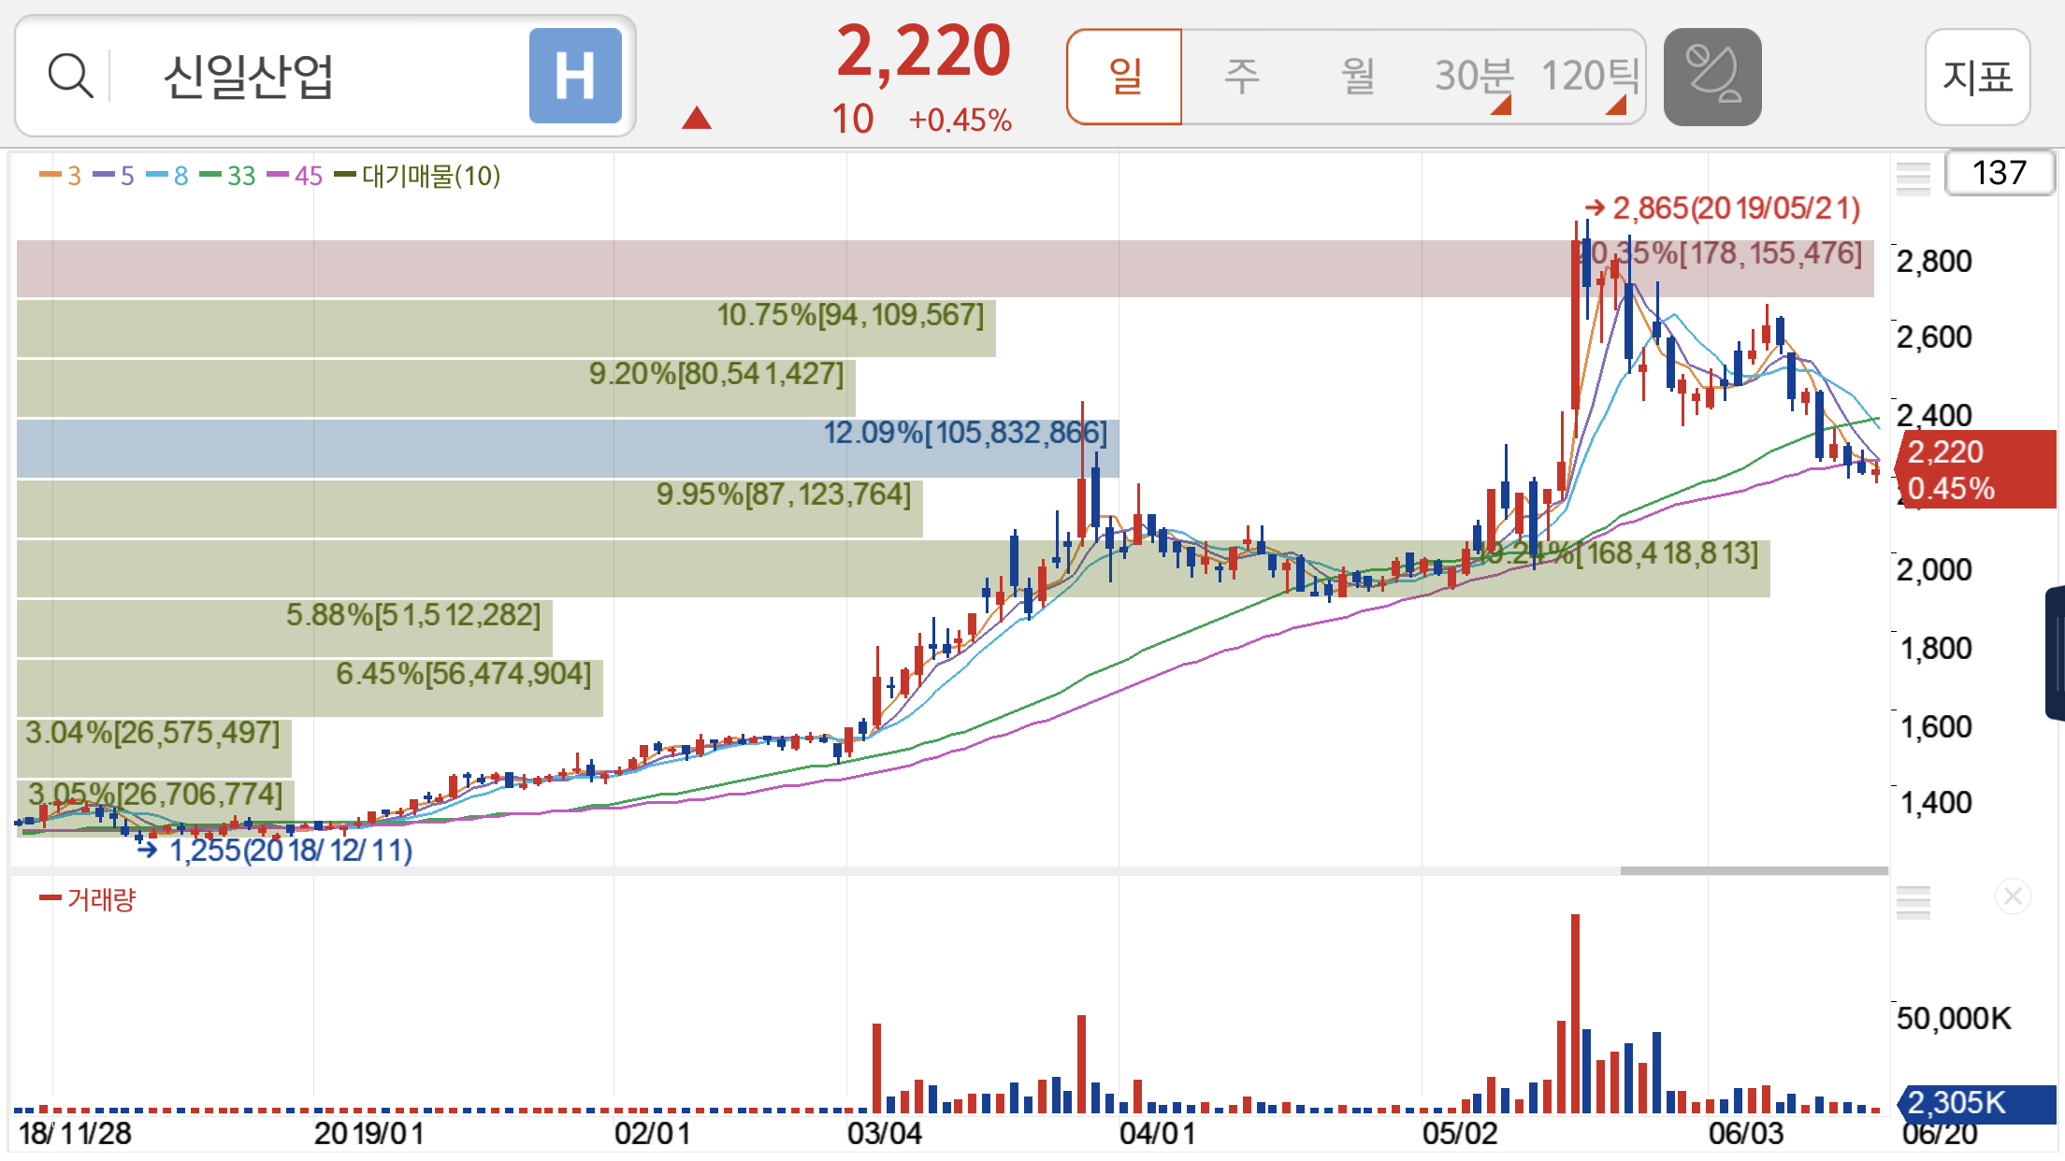Screen dimensions: 2065x1161
Task: Tap the magnifier search icon
Action: point(70,76)
